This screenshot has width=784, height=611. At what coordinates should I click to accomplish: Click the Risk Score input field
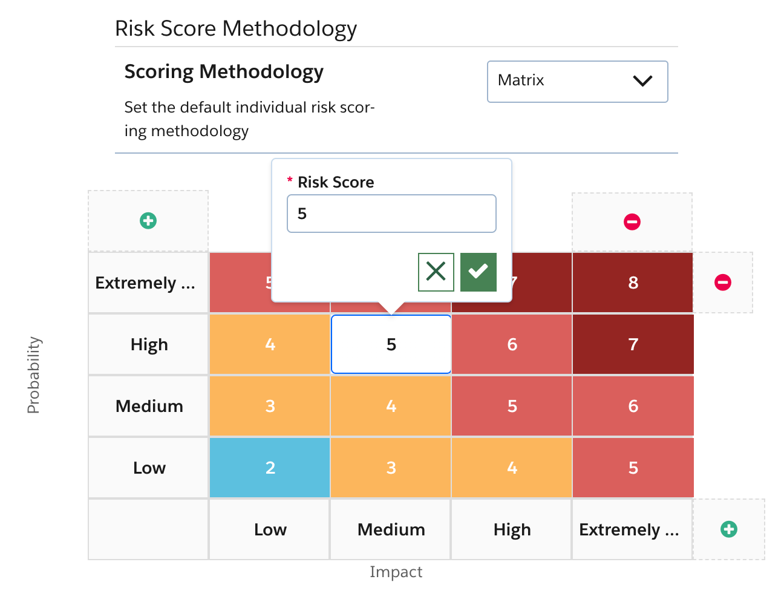(391, 213)
